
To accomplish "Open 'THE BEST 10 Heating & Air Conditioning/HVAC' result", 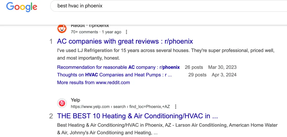I will (x=137, y=116).
